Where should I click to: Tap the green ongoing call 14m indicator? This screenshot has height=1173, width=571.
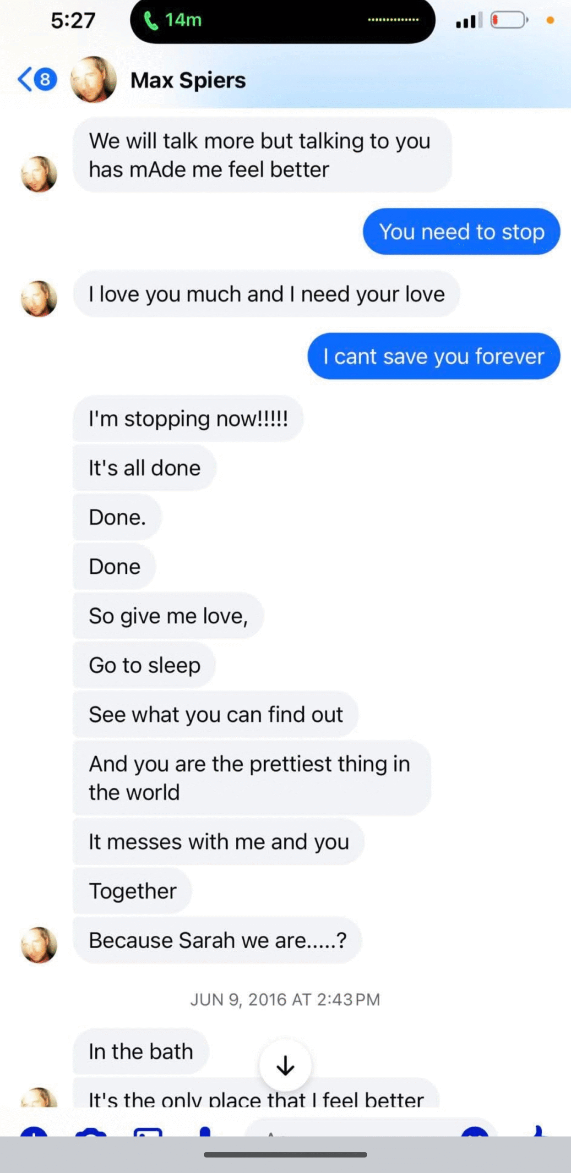[x=173, y=20]
